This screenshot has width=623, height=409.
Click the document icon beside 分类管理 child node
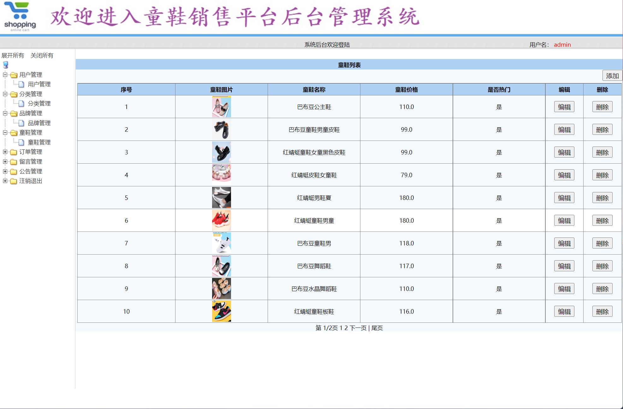(21, 103)
